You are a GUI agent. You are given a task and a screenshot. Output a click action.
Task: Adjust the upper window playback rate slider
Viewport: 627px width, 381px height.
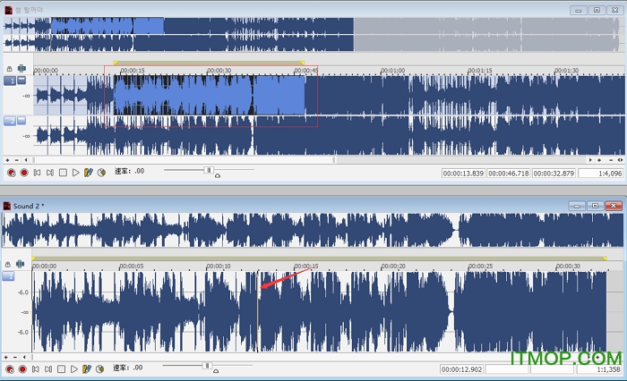coord(209,170)
